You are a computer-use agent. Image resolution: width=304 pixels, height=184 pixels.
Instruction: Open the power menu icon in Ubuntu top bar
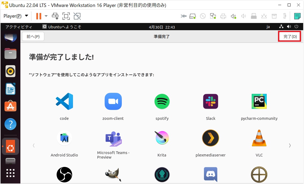[x=296, y=26]
